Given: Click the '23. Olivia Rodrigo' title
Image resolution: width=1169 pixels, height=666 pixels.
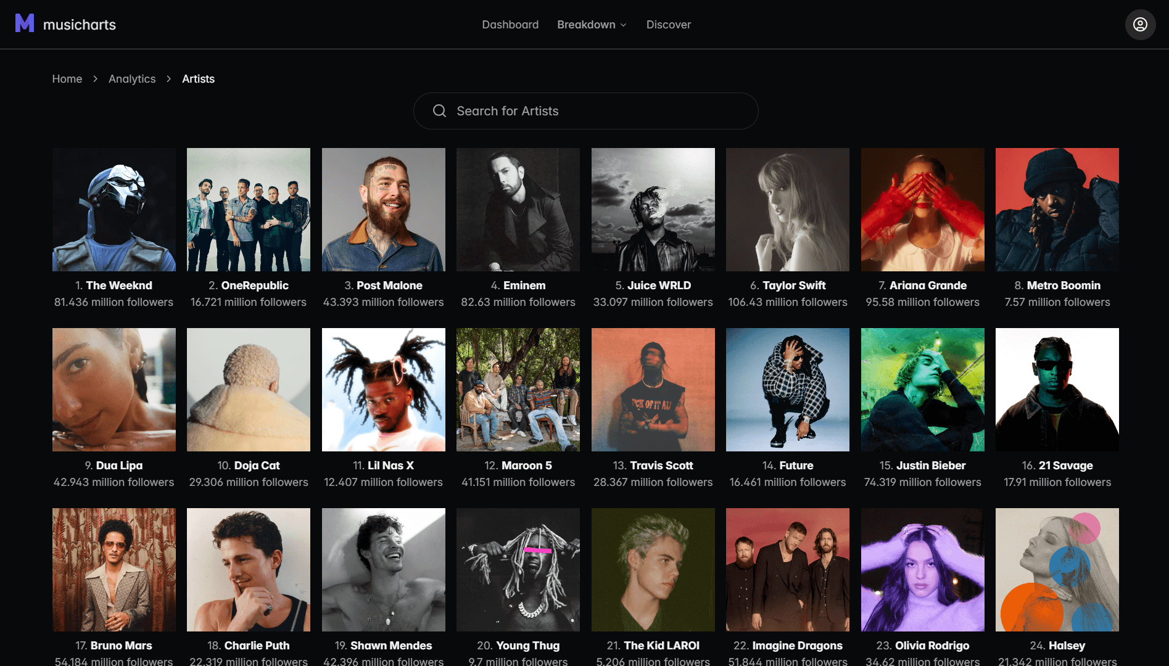Looking at the screenshot, I should pyautogui.click(x=923, y=646).
